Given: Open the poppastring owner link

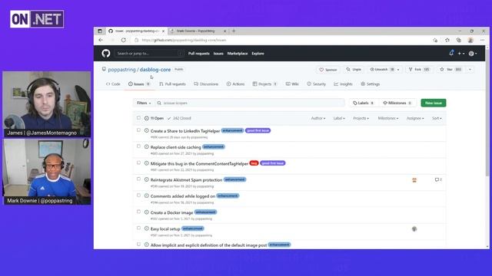Looking at the screenshot, I should (121, 70).
